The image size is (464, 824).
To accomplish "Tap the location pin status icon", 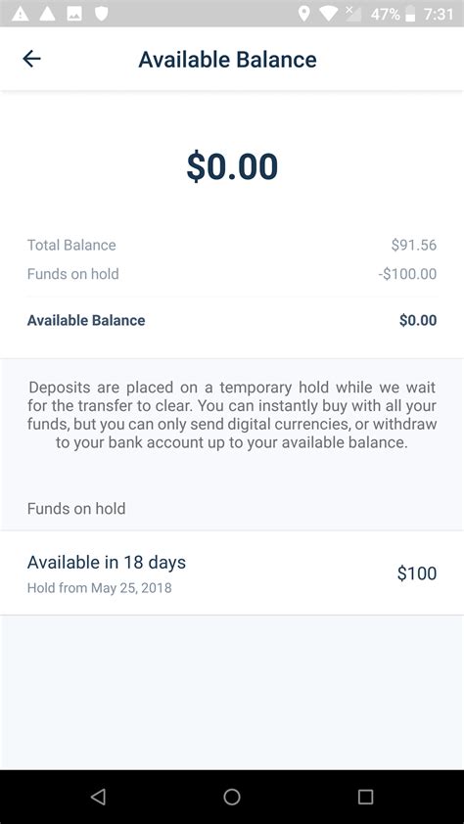I will pos(303,14).
